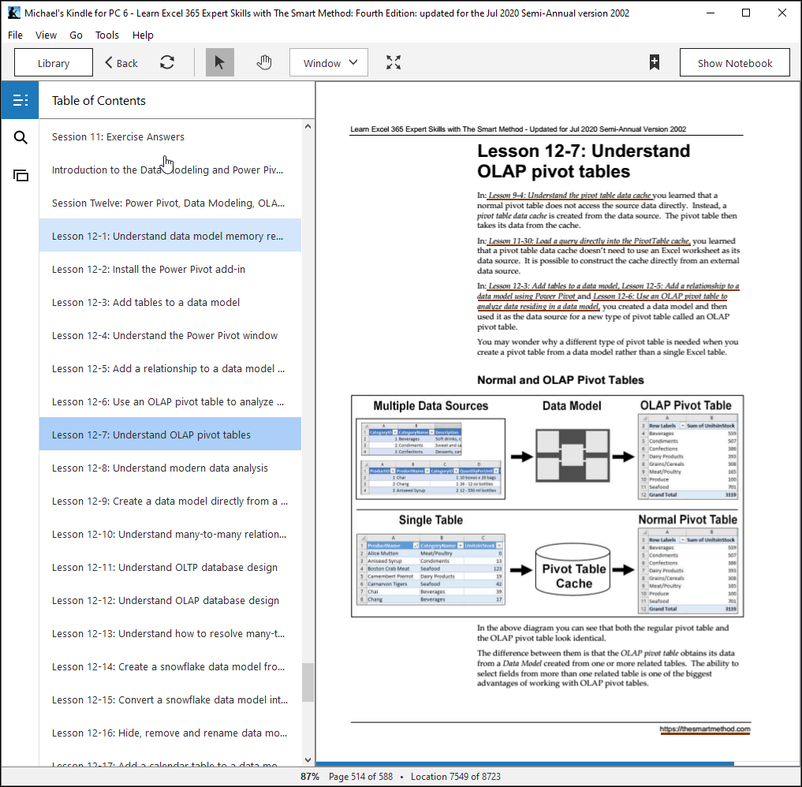Open the search magnifier in sidebar
This screenshot has height=787, width=802.
click(21, 137)
